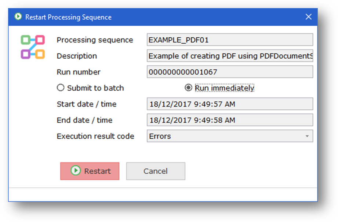Click the Errors value in result code combo
338x222 pixels.
160,136
